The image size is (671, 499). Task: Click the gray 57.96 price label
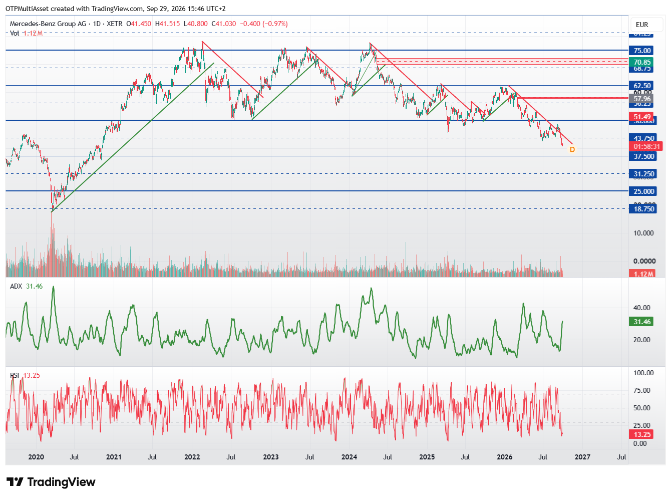642,99
